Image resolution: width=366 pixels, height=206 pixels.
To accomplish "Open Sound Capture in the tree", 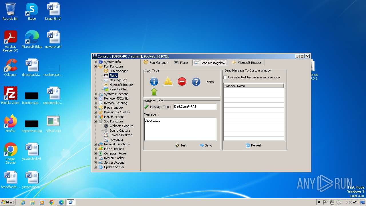I will 120,130.
